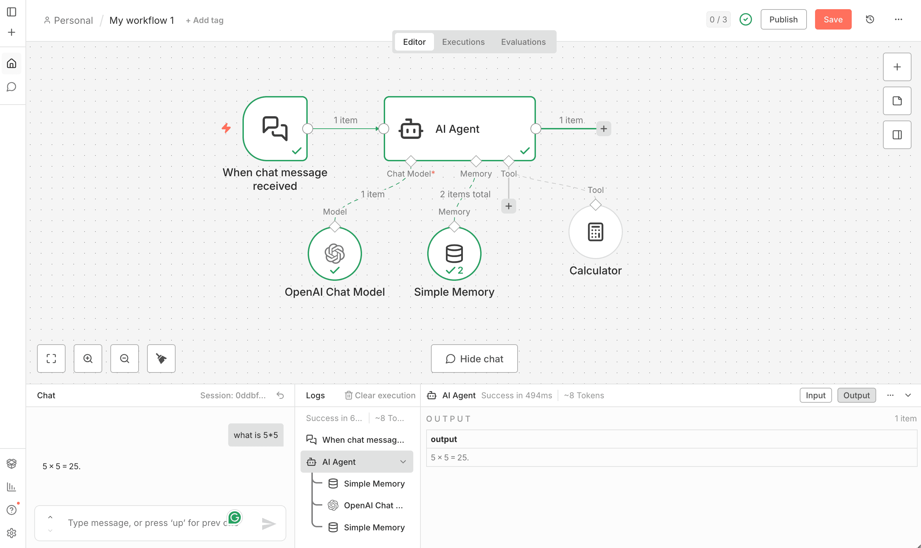Publish the workflow

pos(783,19)
